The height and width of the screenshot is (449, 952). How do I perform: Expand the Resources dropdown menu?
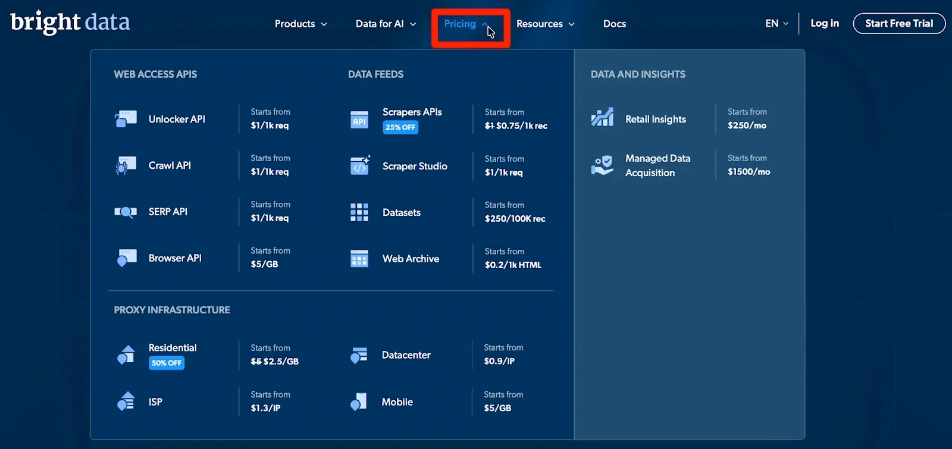pyautogui.click(x=545, y=24)
